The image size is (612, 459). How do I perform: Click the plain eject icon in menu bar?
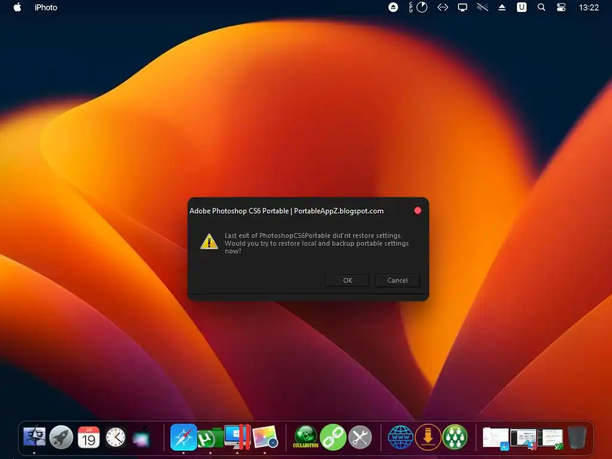click(502, 7)
